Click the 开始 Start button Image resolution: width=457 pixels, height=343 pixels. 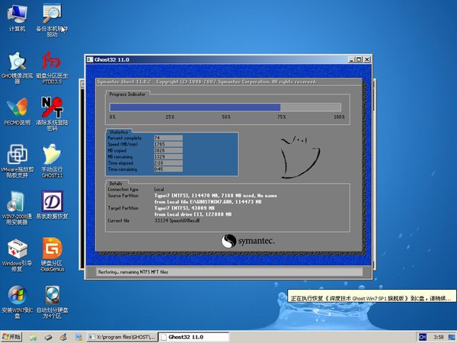point(13,336)
